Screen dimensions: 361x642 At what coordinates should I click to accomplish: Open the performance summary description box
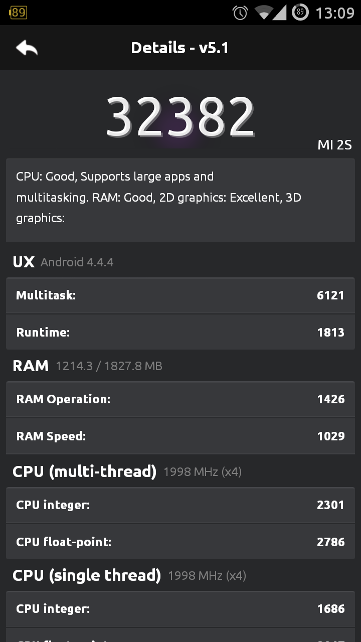coord(180,200)
